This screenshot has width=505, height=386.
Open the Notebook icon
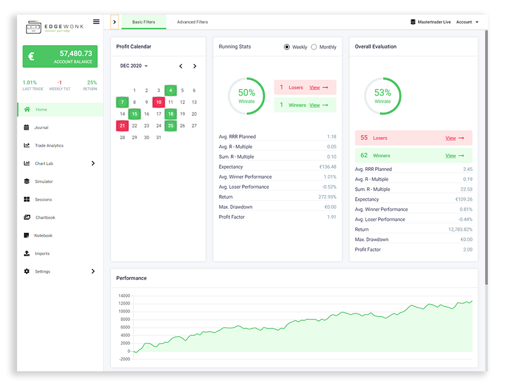26,236
